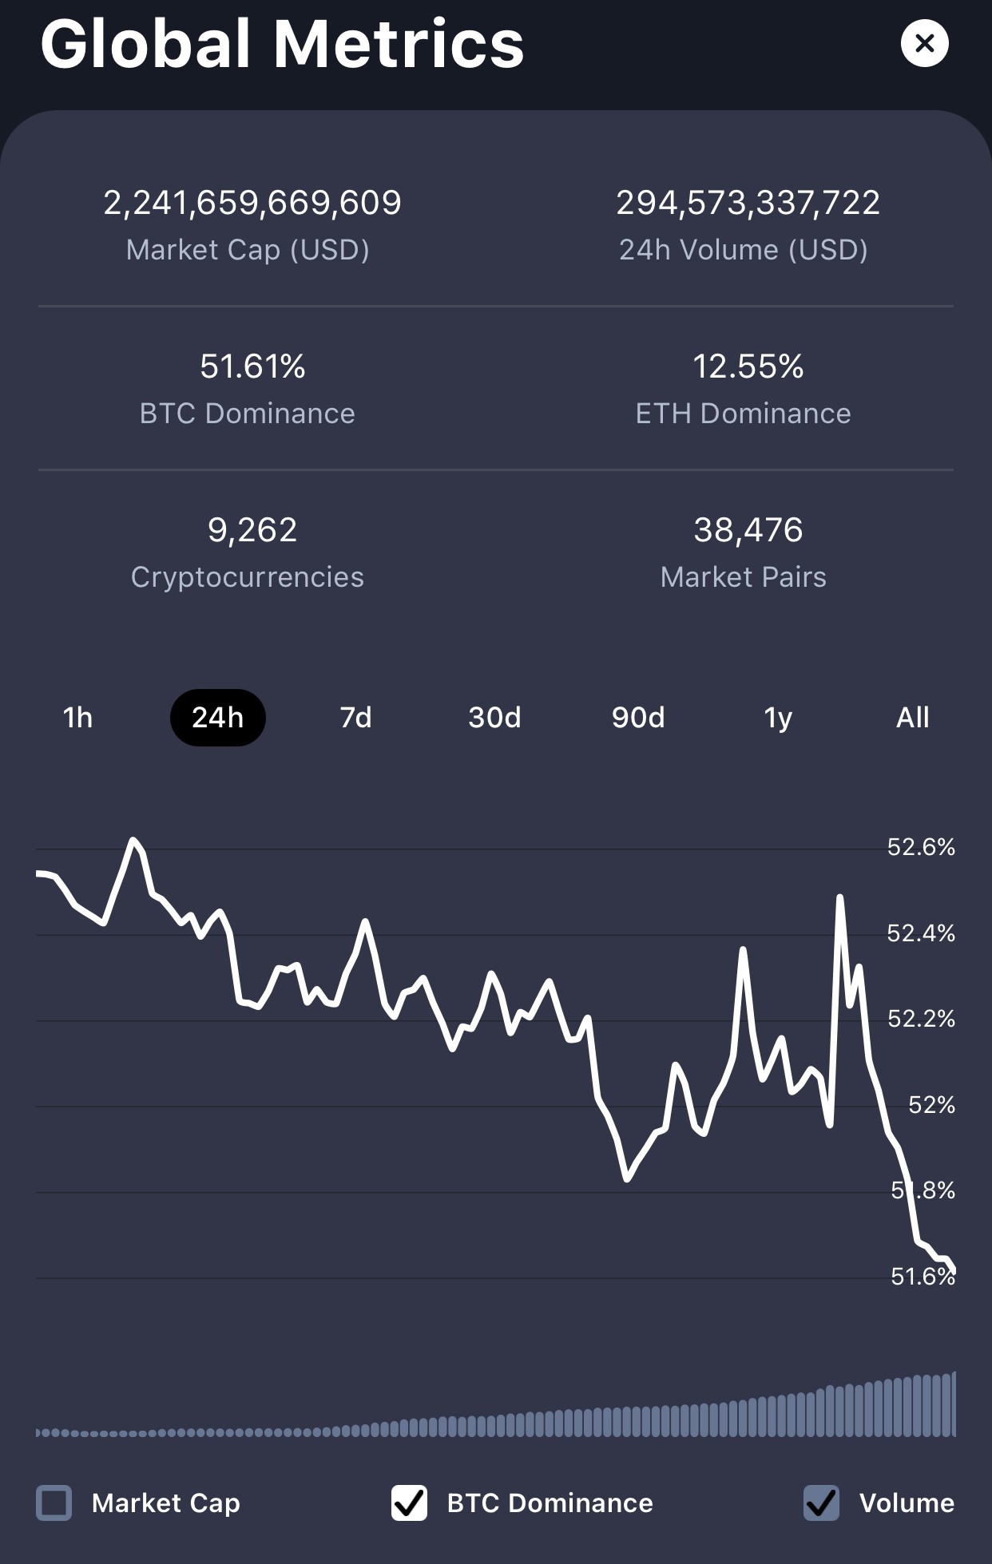
Task: Show the 30d chart range
Action: click(x=494, y=718)
